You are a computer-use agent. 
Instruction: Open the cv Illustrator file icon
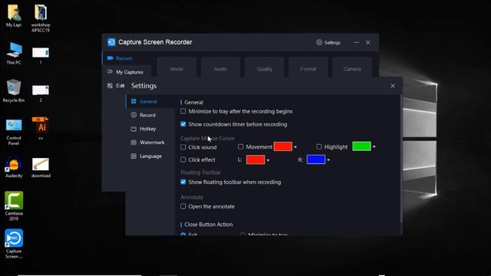(41, 125)
